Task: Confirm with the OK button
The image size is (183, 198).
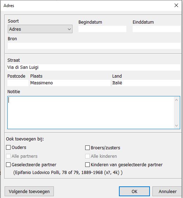Action: coord(134,191)
